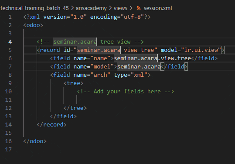Viewport: 235px width, 164px height.
Task: Click 'seminar.acara.view.tree' field value
Action: tap(152, 58)
